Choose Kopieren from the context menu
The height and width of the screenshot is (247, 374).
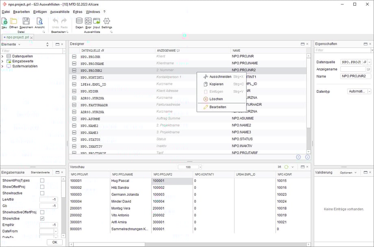pyautogui.click(x=221, y=84)
